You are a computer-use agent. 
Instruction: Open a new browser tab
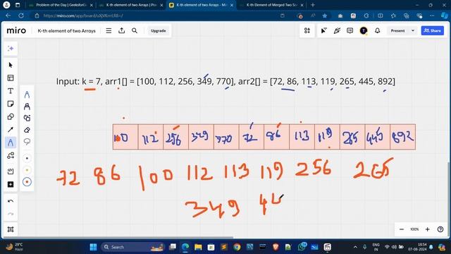click(x=313, y=5)
